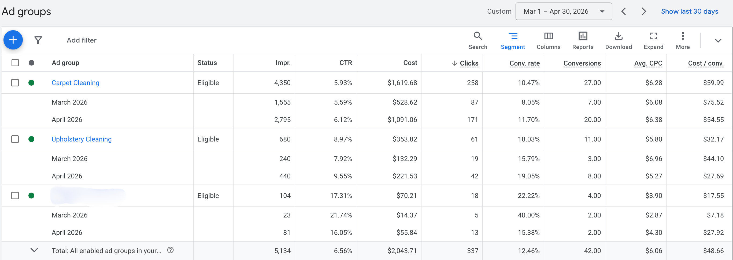Tick the Upholstery Cleaning row checkbox

pyautogui.click(x=15, y=139)
